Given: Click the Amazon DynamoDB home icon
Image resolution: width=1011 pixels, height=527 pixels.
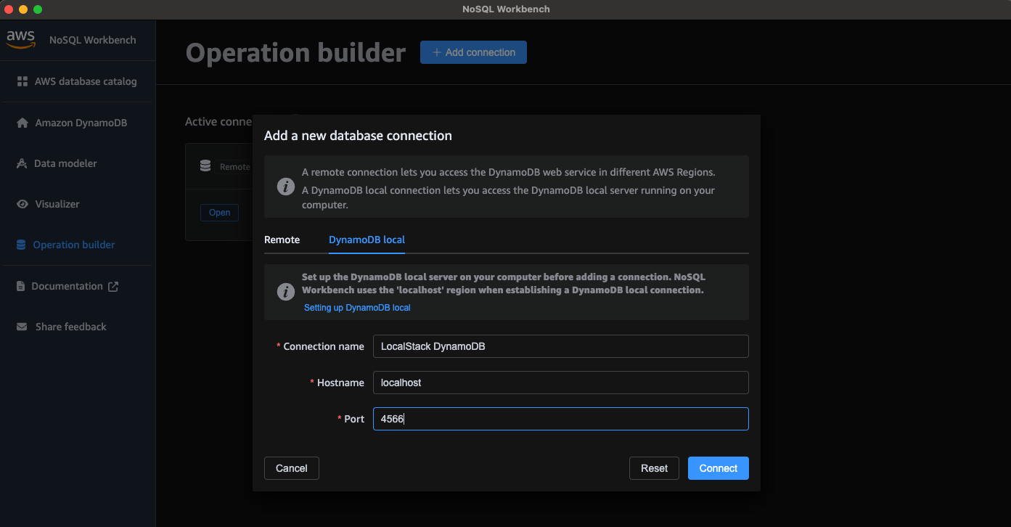Looking at the screenshot, I should click(x=22, y=123).
